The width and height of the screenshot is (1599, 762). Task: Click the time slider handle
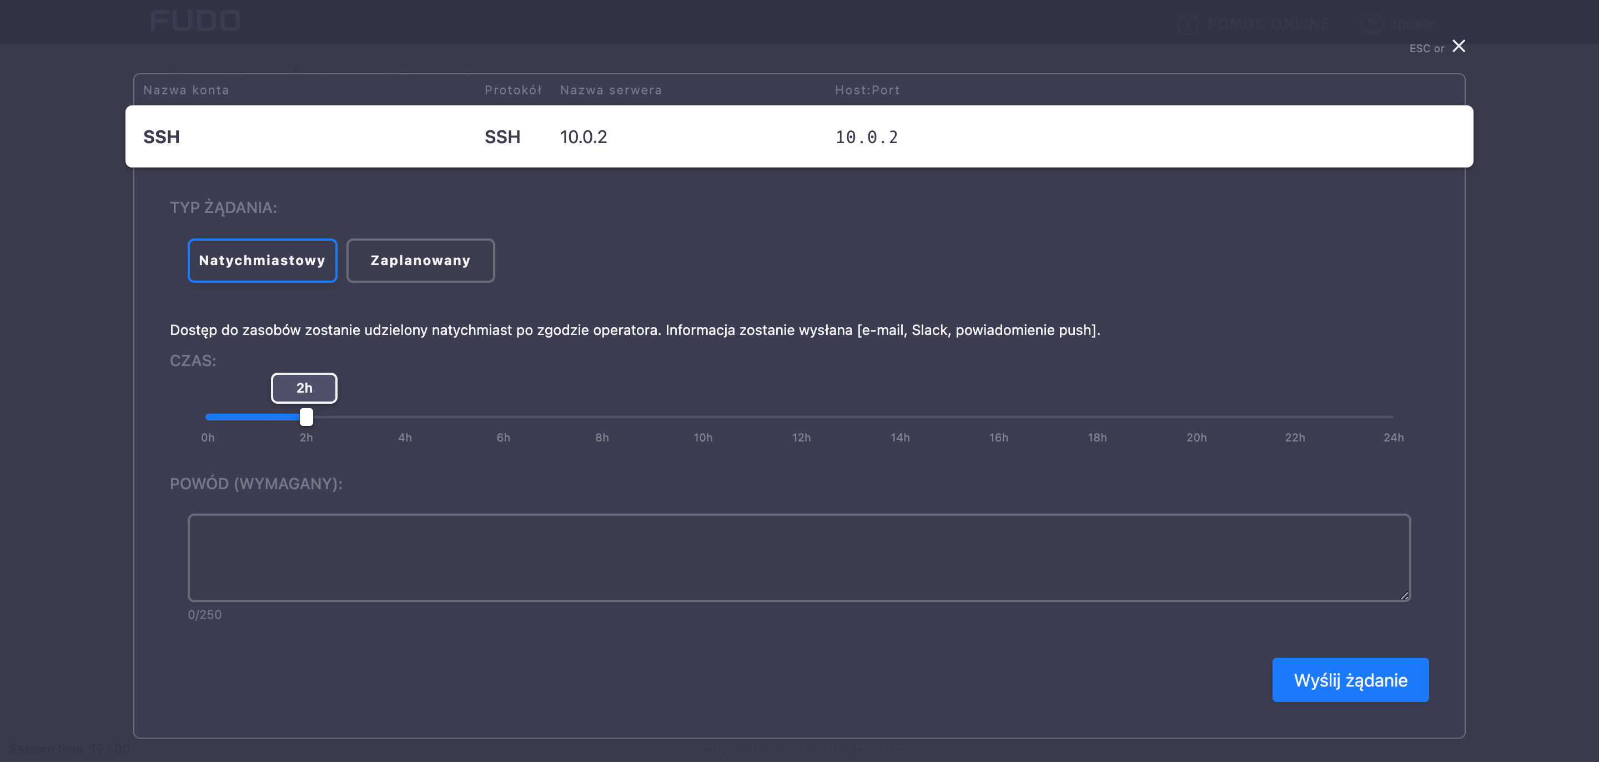(x=306, y=417)
